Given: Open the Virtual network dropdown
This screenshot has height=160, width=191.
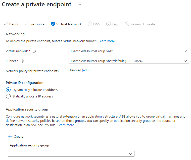Looking at the screenshot, I should coord(129,51).
